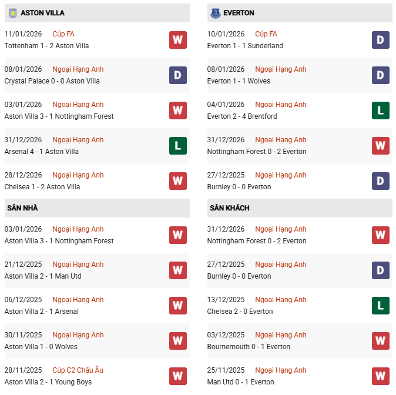Click the L badge for Everton 2-4 Brentford
The width and height of the screenshot is (396, 395).
(381, 111)
